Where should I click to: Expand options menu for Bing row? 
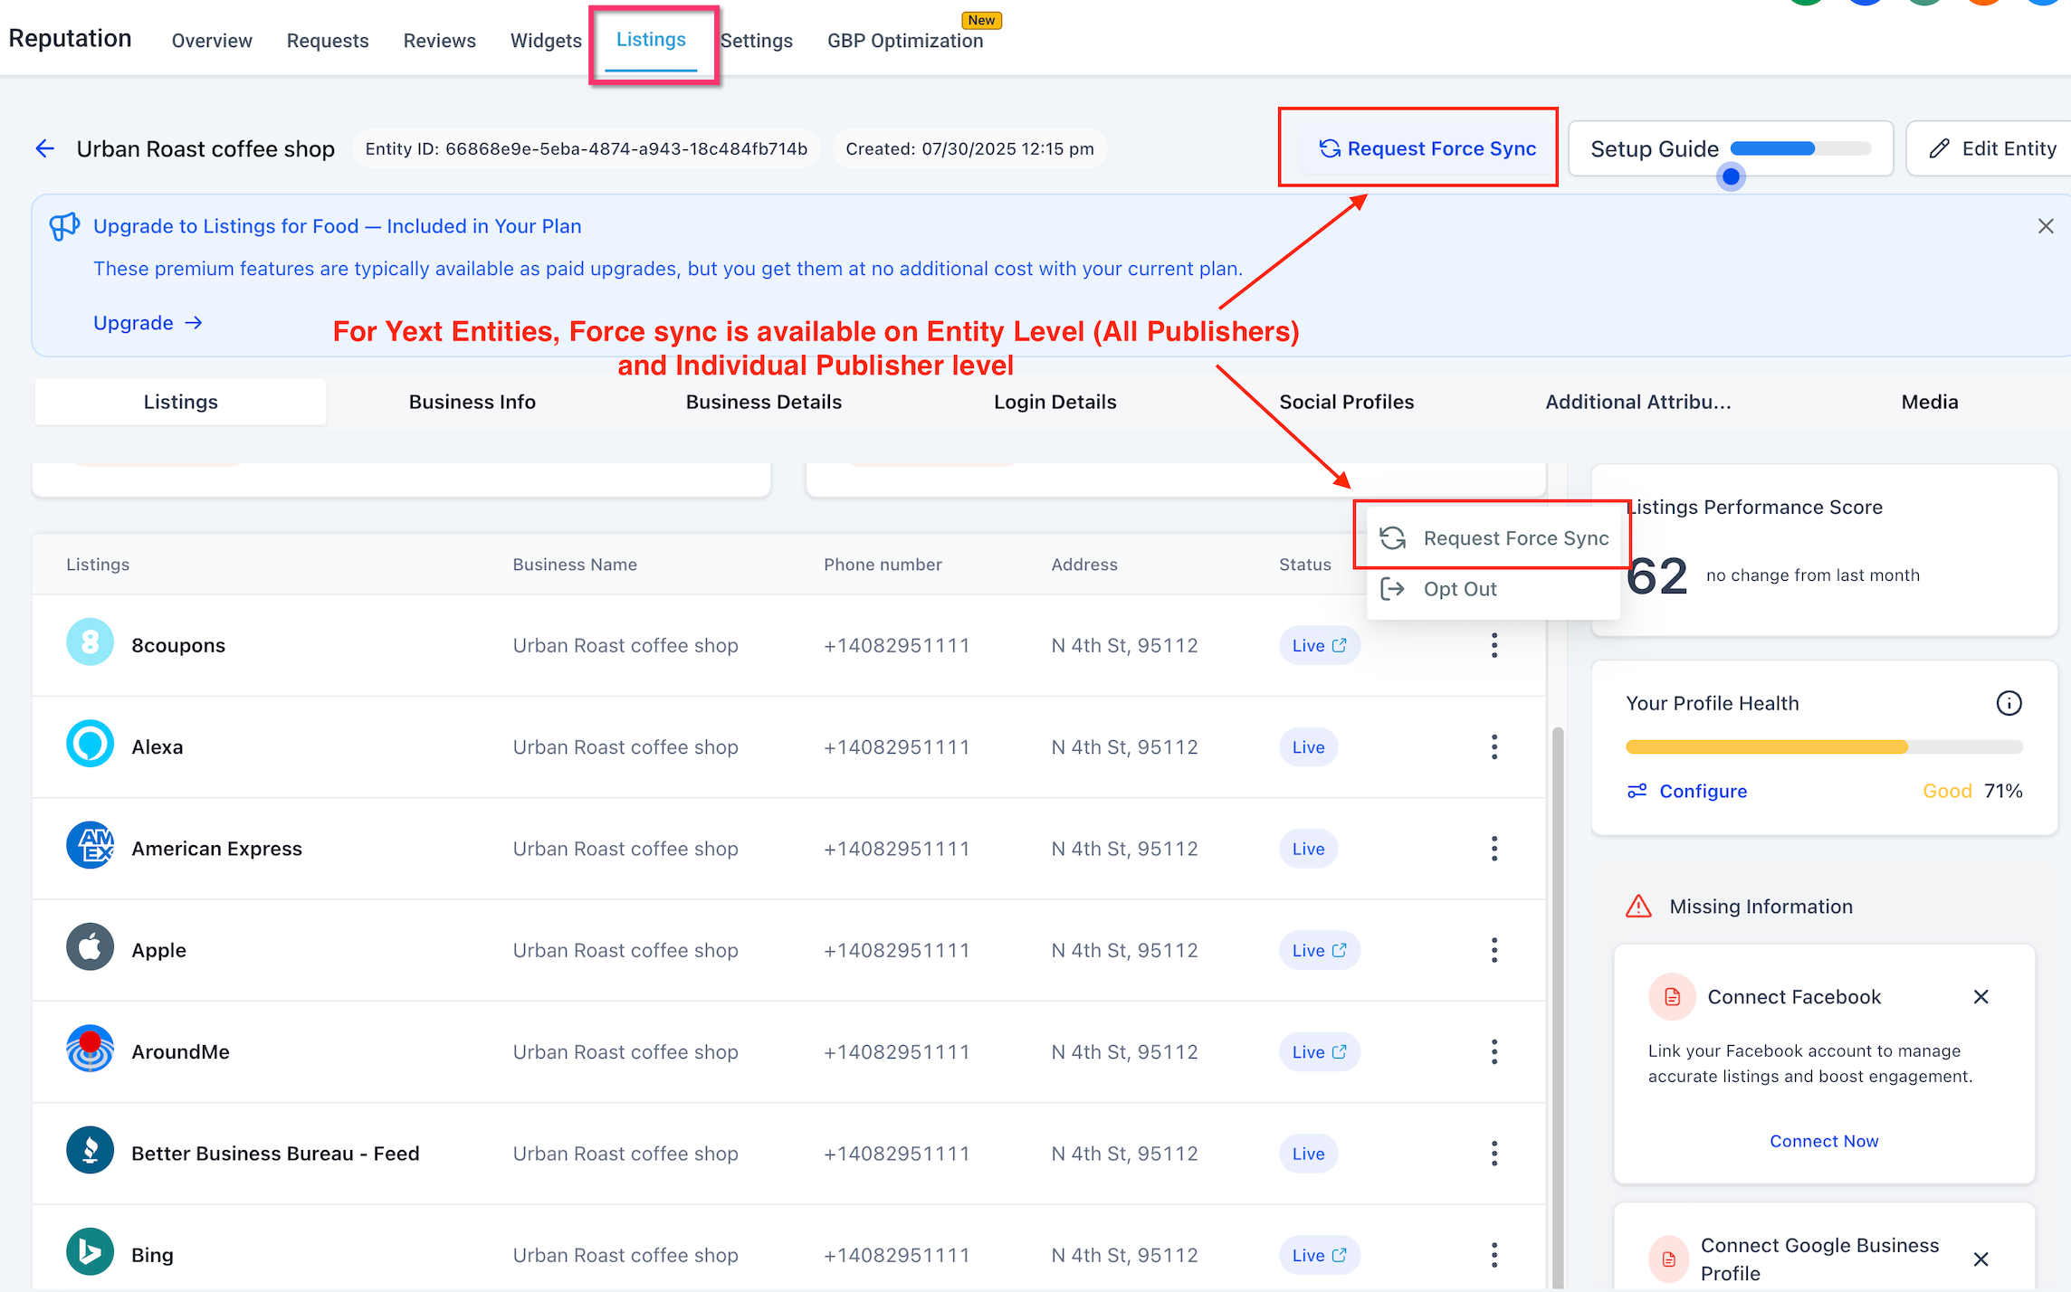point(1494,1254)
